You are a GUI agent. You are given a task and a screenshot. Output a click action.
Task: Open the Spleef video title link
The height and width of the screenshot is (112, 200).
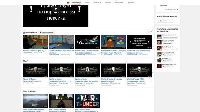coord(62,52)
